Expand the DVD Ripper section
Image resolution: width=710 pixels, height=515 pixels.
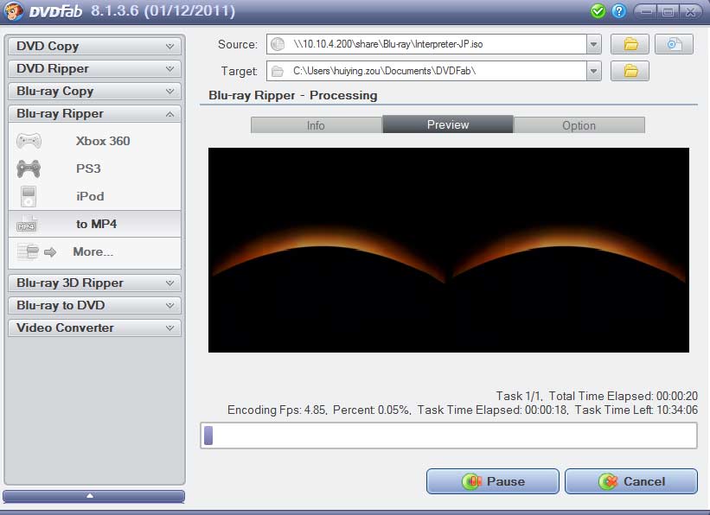(x=94, y=69)
